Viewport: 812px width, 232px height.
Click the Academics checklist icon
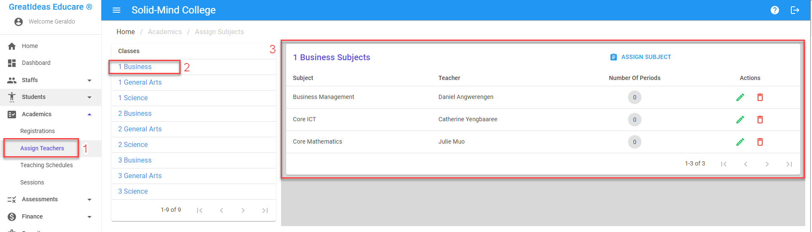(x=12, y=115)
